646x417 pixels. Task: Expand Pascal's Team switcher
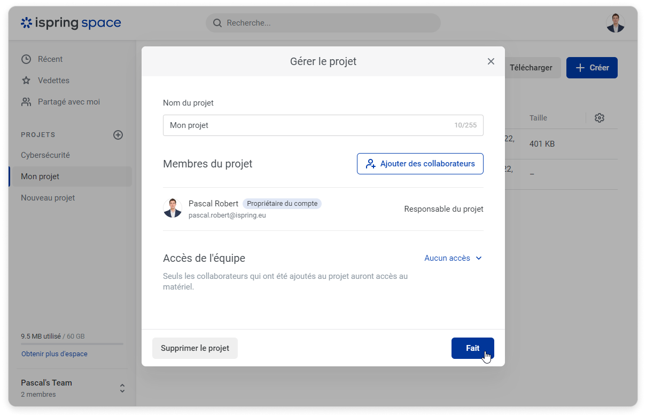(122, 388)
